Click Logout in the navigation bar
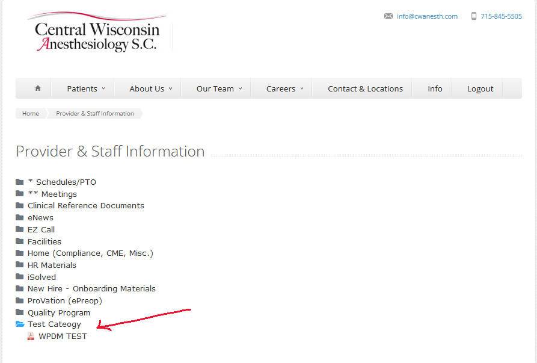Viewport: 537px width, 363px height. pyautogui.click(x=480, y=88)
